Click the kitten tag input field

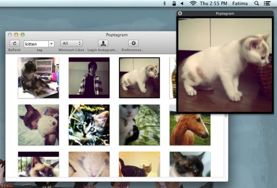[36, 44]
